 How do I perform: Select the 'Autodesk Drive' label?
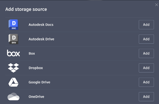(41, 39)
